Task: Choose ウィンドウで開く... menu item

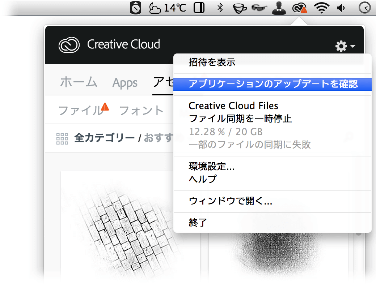Action: click(x=273, y=201)
